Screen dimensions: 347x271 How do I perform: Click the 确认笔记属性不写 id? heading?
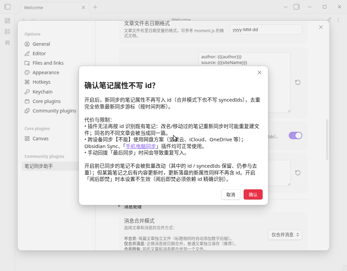120,85
